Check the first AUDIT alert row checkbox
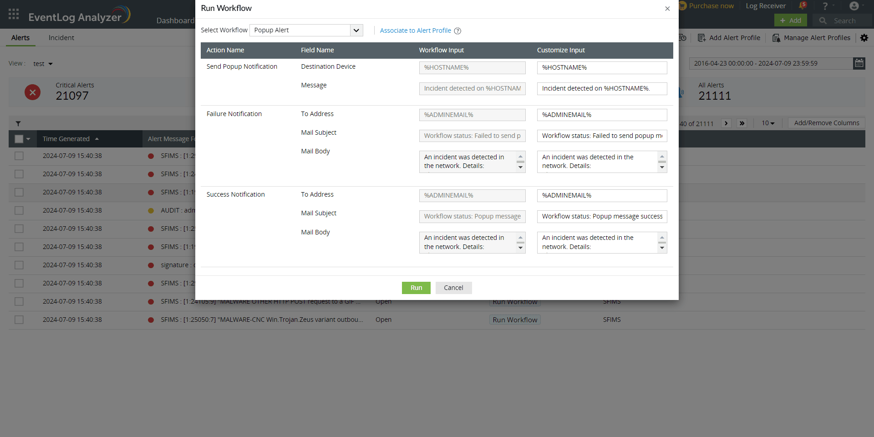 (x=19, y=210)
